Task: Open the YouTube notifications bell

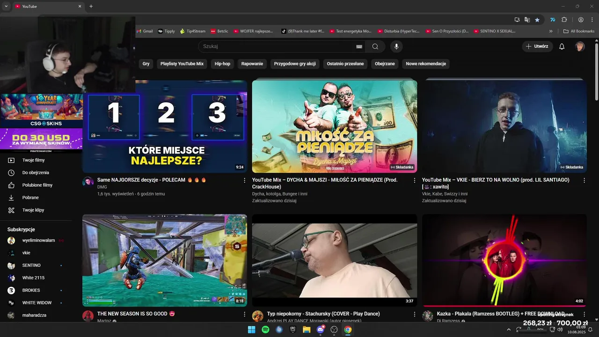Action: 562,46
